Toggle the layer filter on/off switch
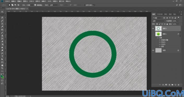184x97 pixels. [179, 18]
